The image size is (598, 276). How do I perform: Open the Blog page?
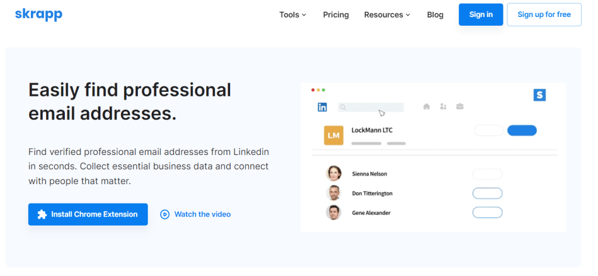435,15
